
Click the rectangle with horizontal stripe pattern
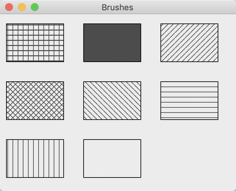(189, 101)
